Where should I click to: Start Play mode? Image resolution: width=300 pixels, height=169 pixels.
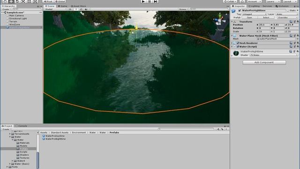pyautogui.click(x=143, y=1)
